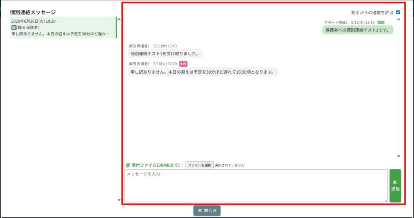Screen dimensions: 414x218
Task: Click the paperclip attachment icon
Action: coord(128,165)
